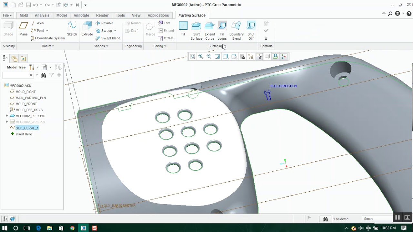
Task: Select MAIN_PARTING_PLN in model tree
Action: [x=31, y=98]
